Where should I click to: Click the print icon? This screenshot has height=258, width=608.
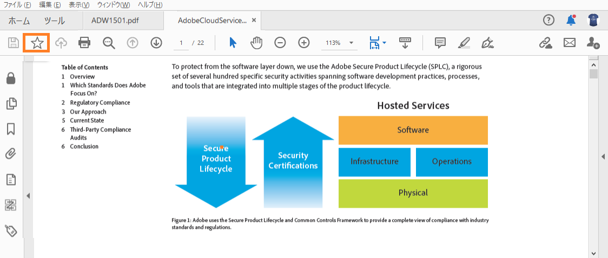[x=84, y=43]
